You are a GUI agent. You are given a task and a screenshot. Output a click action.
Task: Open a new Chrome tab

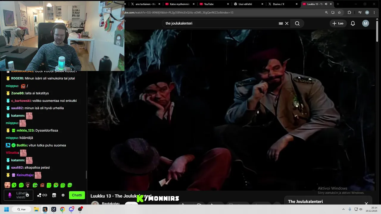[x=338, y=4]
